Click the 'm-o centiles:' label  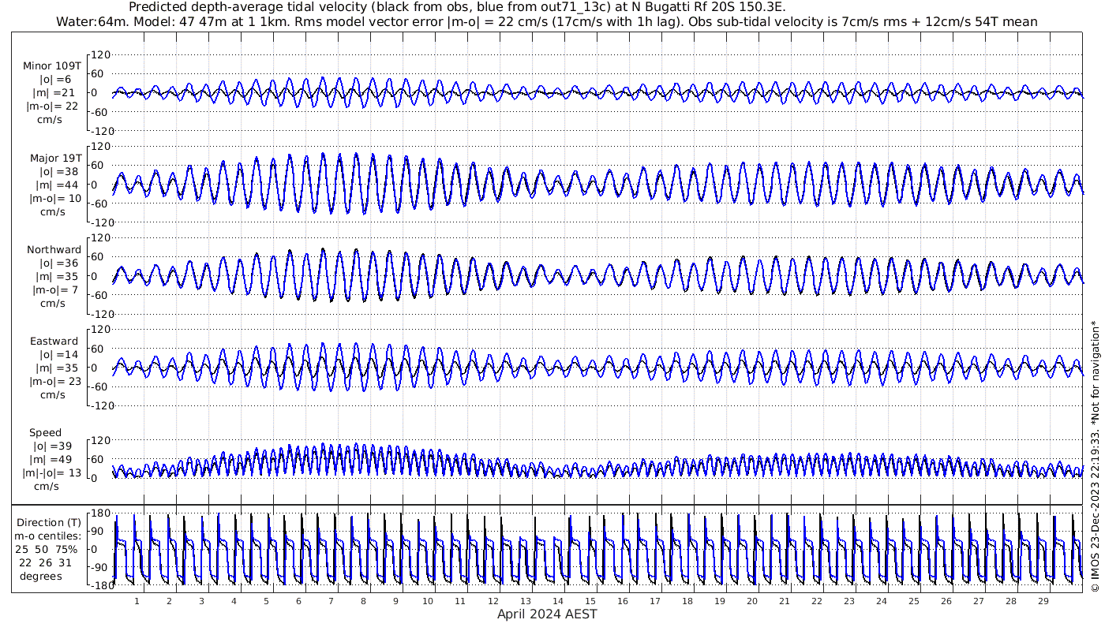tap(47, 536)
